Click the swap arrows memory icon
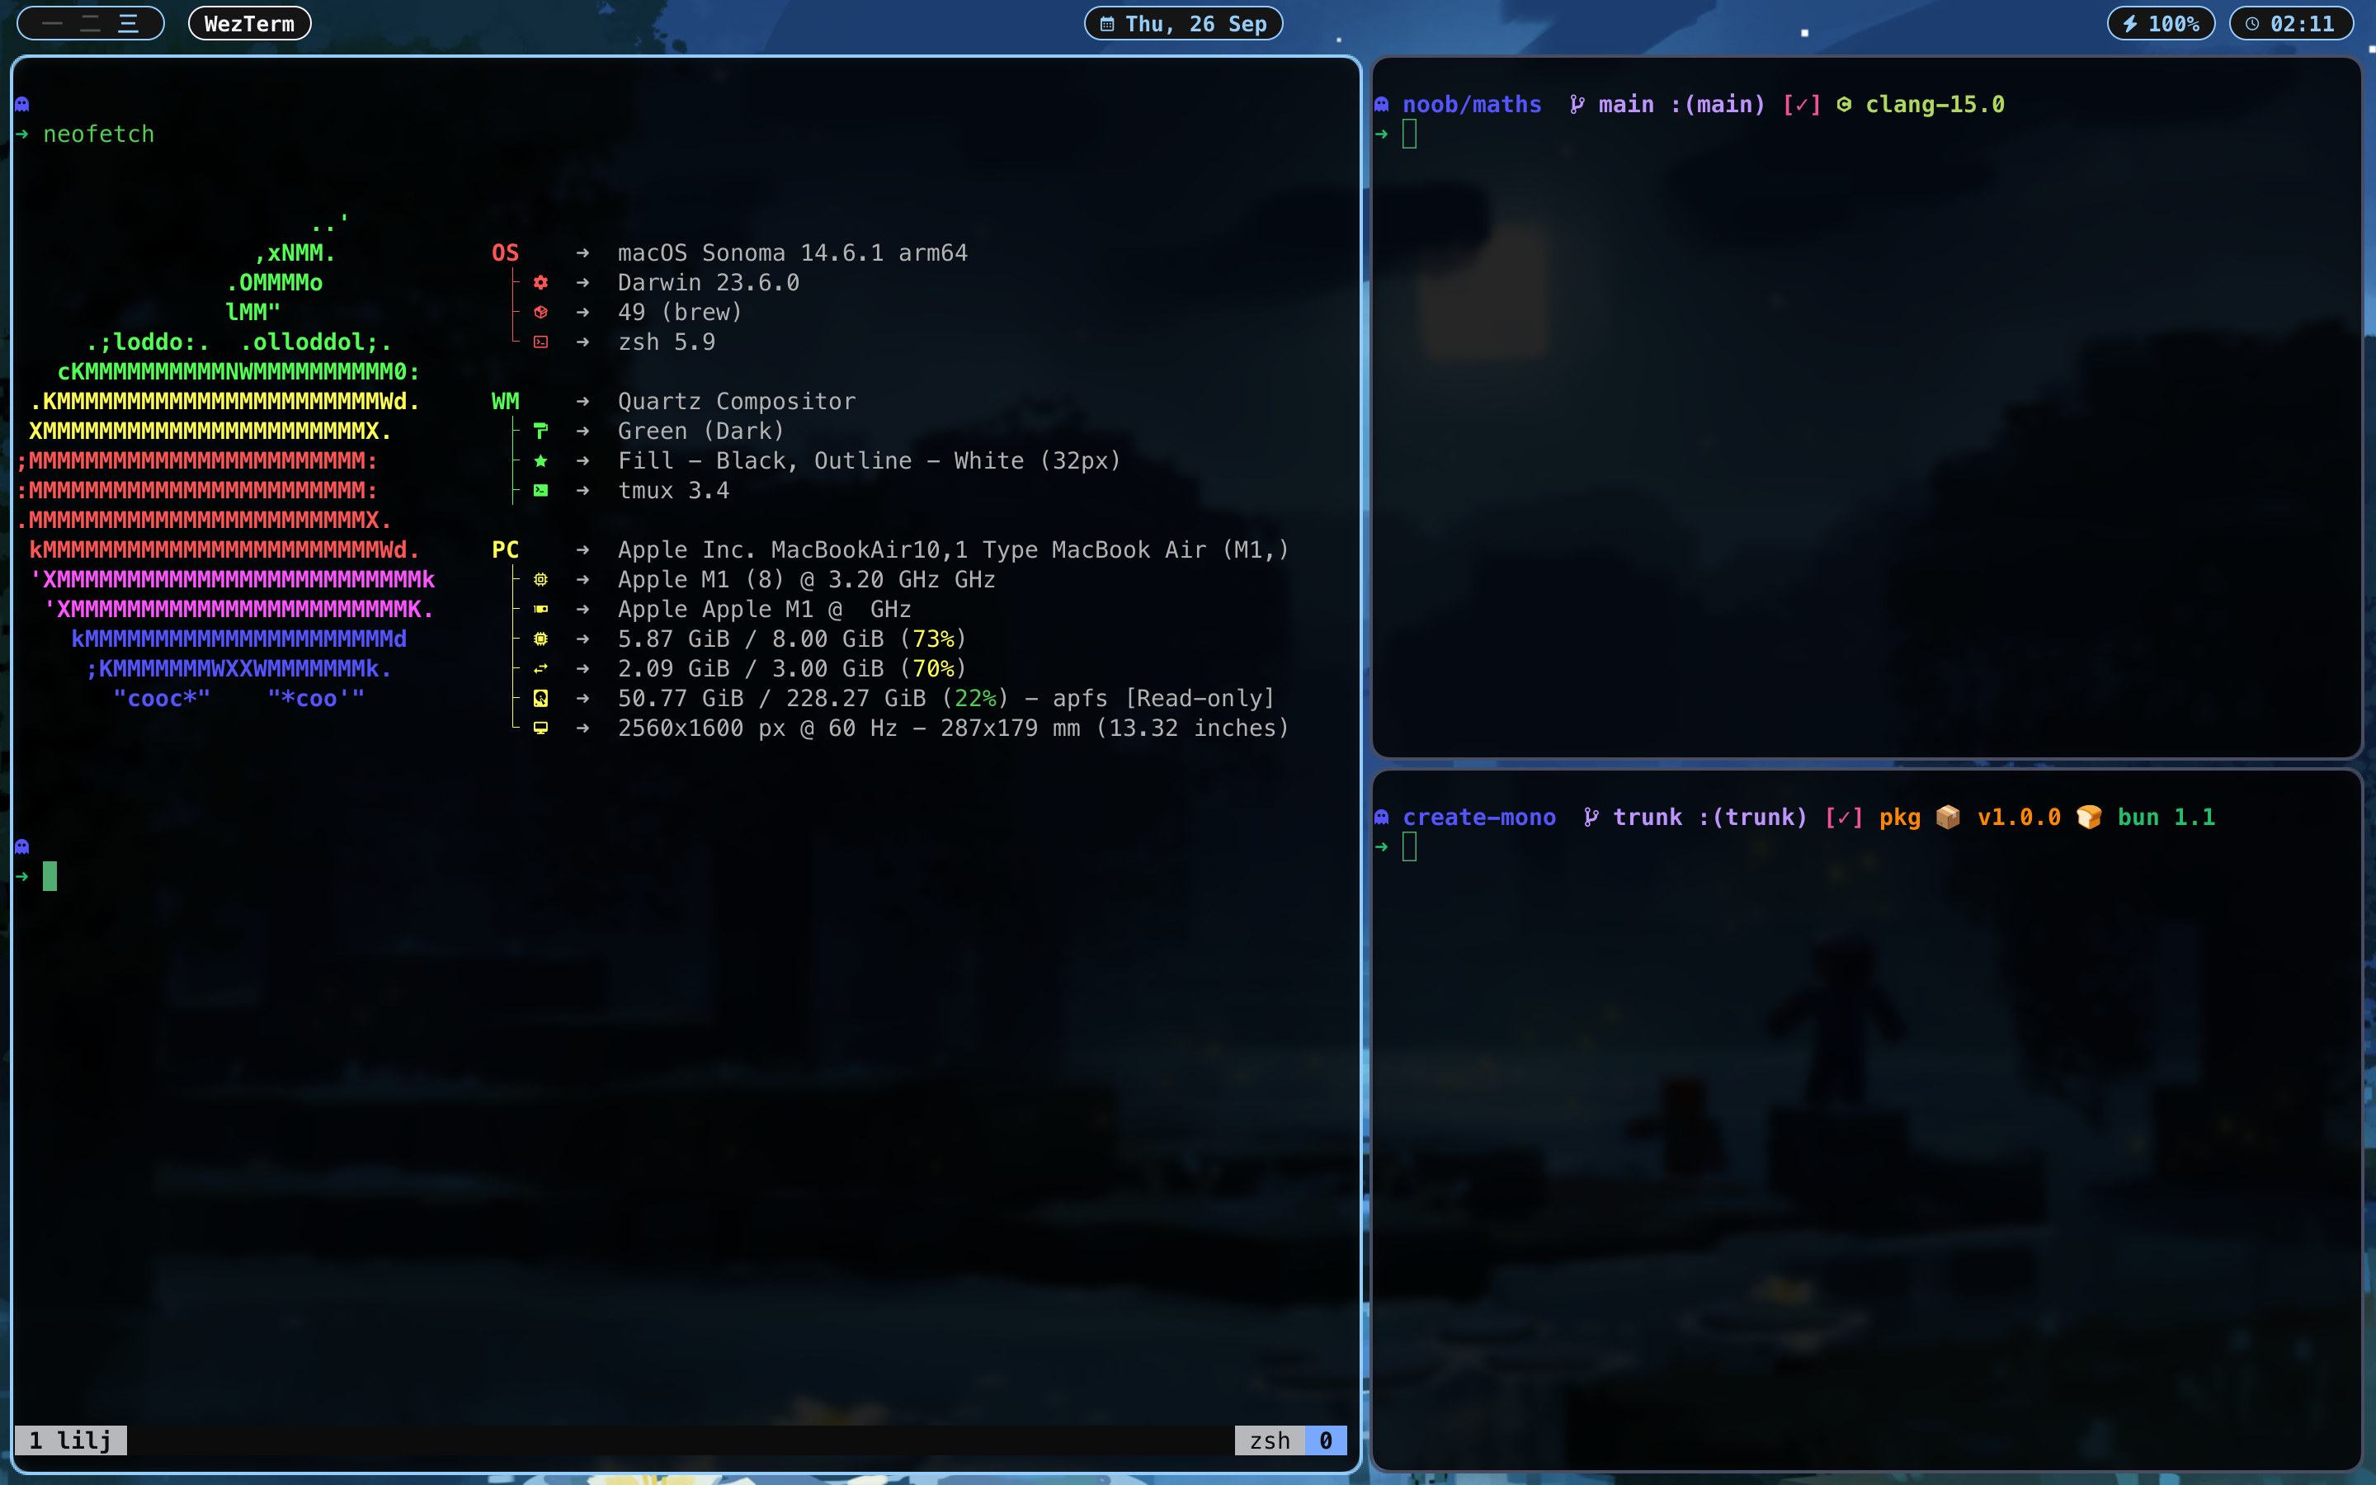Screen dimensions: 2376x1485 coord(540,669)
